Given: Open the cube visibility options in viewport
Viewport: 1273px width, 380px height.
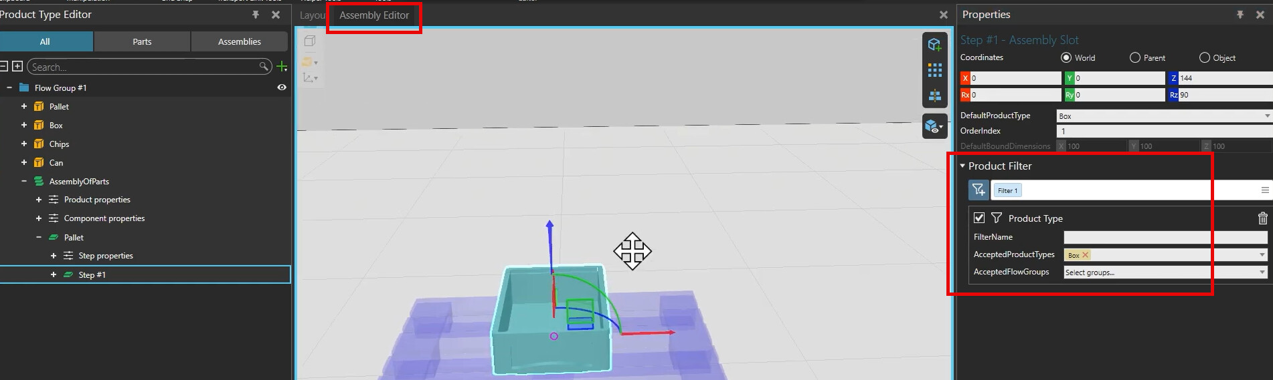Looking at the screenshot, I should 934,126.
